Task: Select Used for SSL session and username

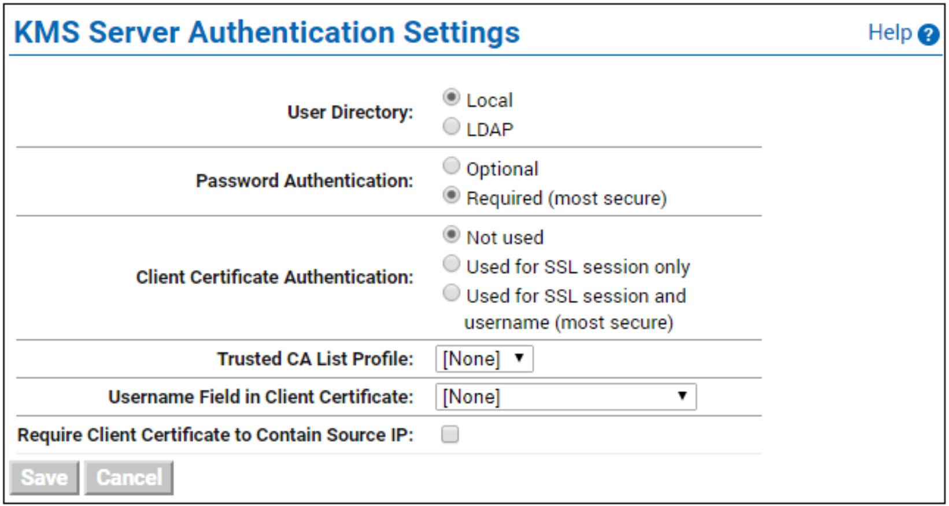Action: click(x=451, y=293)
